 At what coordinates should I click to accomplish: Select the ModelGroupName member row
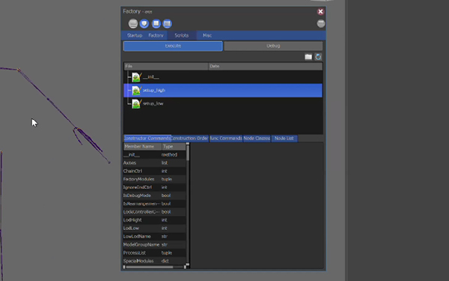154,244
